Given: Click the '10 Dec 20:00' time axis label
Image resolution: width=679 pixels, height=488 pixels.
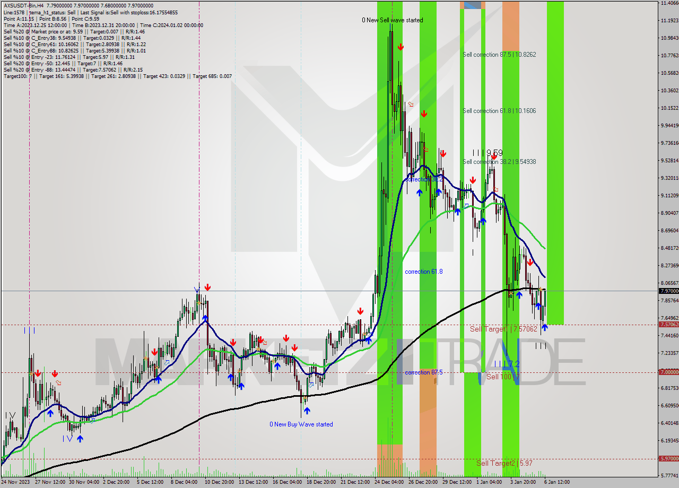Looking at the screenshot, I should 219,482.
